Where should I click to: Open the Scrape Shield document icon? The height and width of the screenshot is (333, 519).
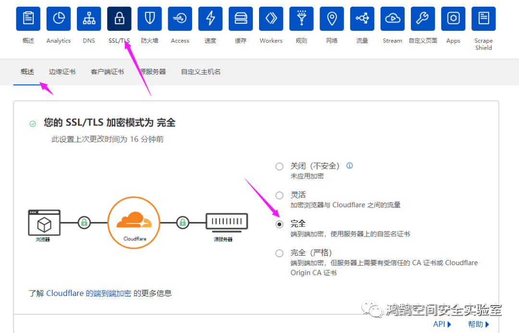[483, 19]
